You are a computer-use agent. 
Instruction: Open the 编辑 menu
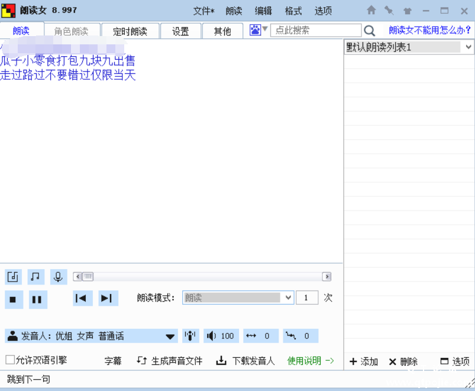click(263, 11)
